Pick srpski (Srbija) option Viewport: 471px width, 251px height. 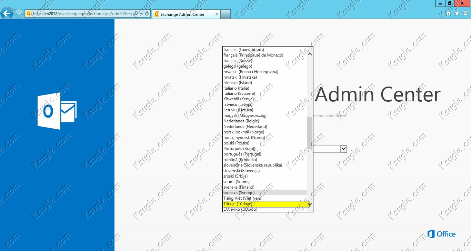(265, 176)
